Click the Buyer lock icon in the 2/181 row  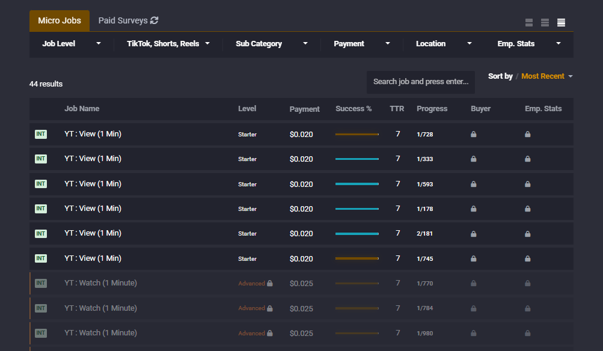pos(474,234)
